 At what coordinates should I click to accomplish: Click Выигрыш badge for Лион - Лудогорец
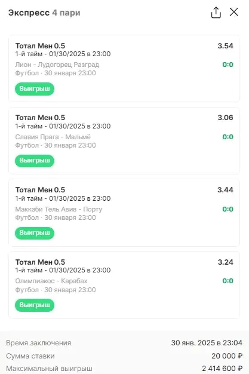point(35,89)
